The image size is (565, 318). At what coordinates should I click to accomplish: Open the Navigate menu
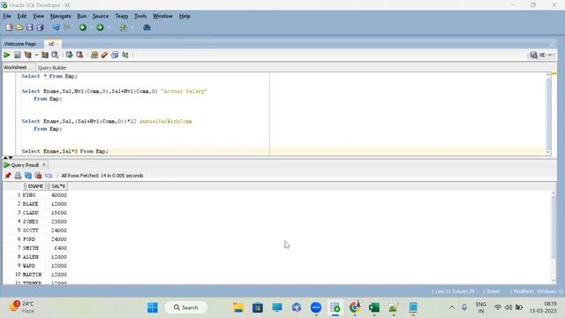click(61, 16)
